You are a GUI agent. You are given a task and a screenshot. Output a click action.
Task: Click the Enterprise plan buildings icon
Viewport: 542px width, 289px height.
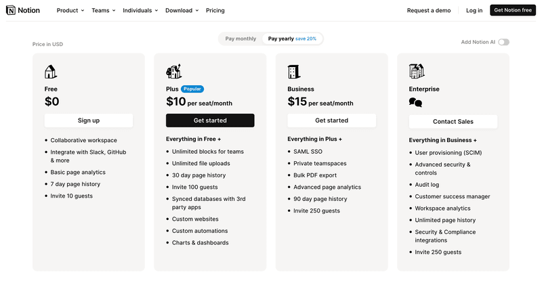tap(416, 71)
